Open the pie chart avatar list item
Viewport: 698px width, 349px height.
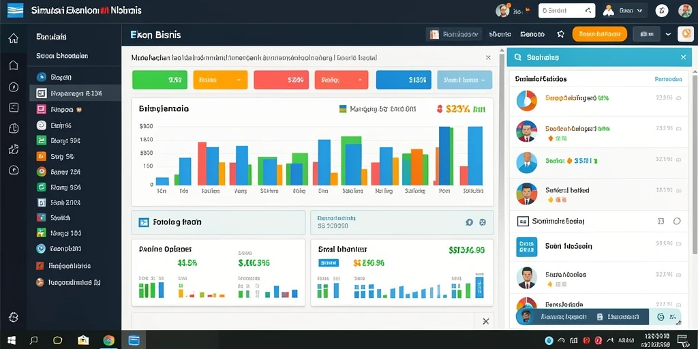598,101
